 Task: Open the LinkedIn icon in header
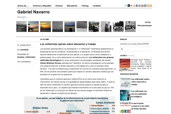[x=145, y=6]
